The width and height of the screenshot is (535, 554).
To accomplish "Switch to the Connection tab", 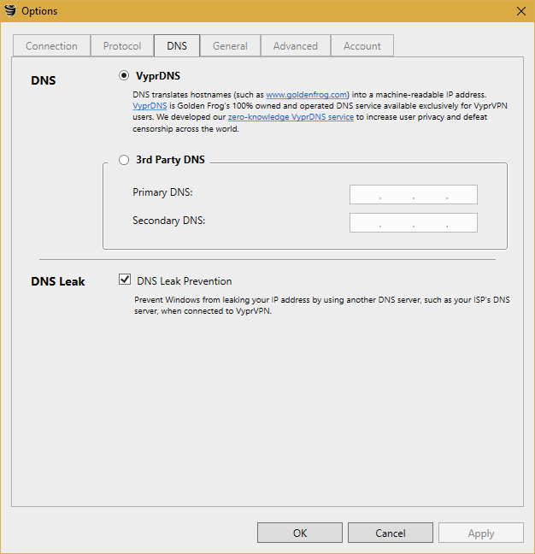I will 51,45.
